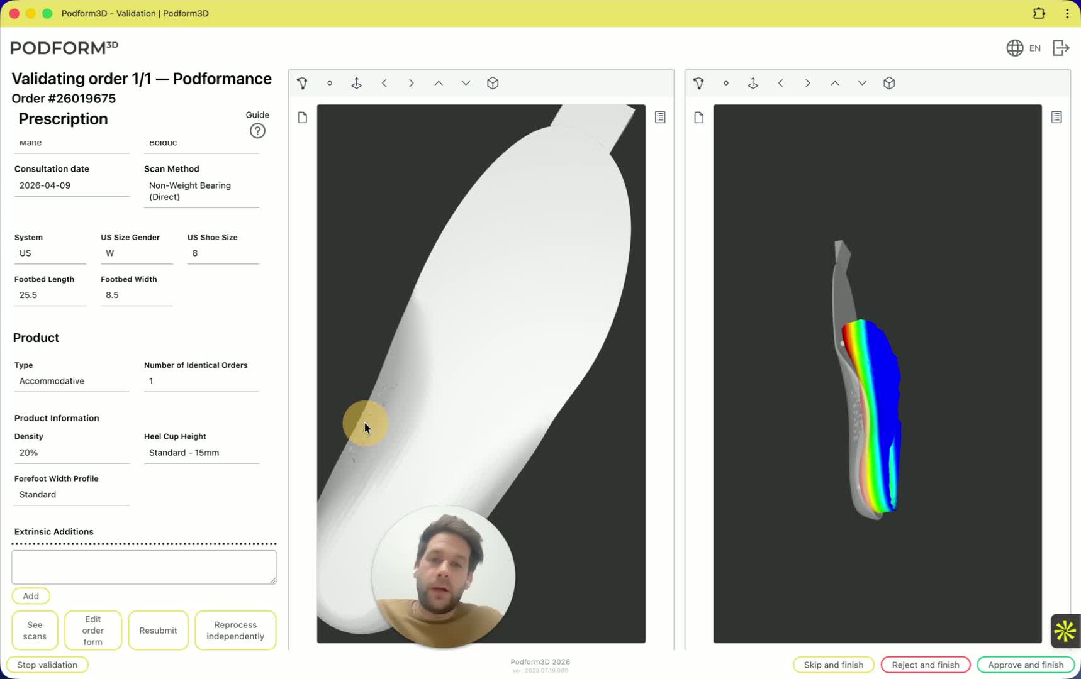Click Approve and finish

pos(1026,665)
